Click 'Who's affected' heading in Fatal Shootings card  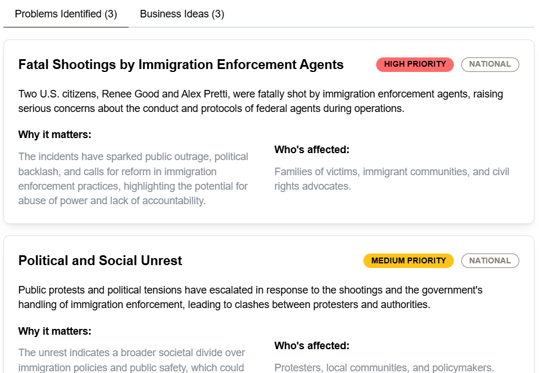(x=312, y=150)
